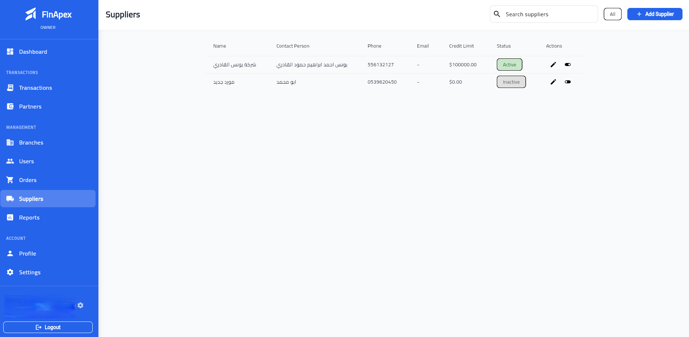The width and height of the screenshot is (689, 337).
Task: Go to Partners page
Action: point(48,107)
